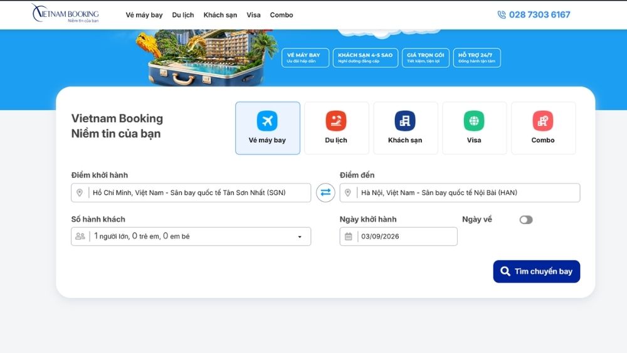The image size is (627, 353).
Task: Call hotline 028 7303 6167 link
Action: pos(539,15)
